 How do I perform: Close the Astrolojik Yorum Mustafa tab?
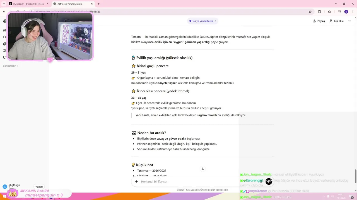pyautogui.click(x=92, y=4)
